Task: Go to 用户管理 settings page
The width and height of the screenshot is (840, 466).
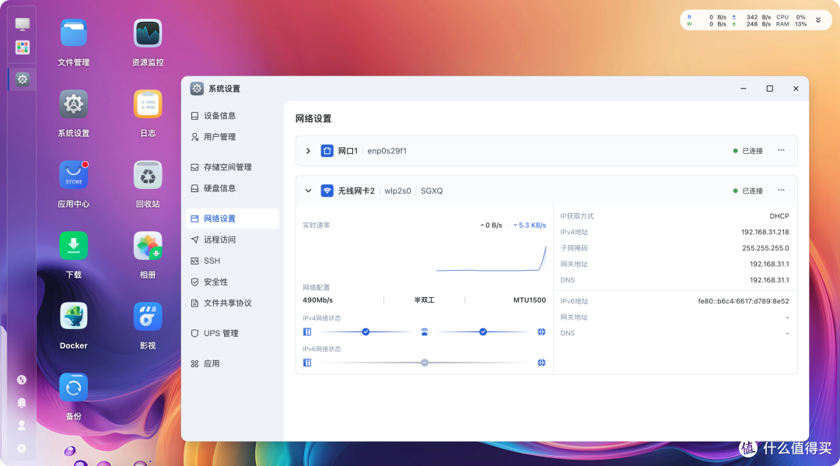Action: pyautogui.click(x=232, y=137)
